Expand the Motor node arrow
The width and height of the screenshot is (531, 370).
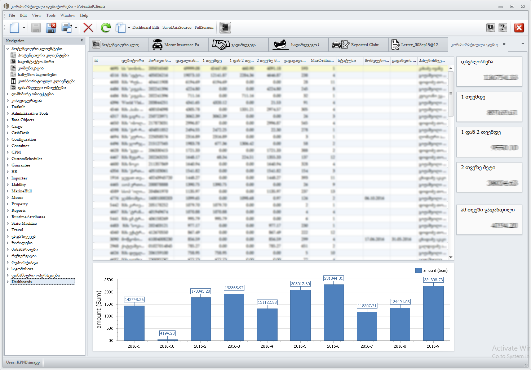tap(8, 197)
